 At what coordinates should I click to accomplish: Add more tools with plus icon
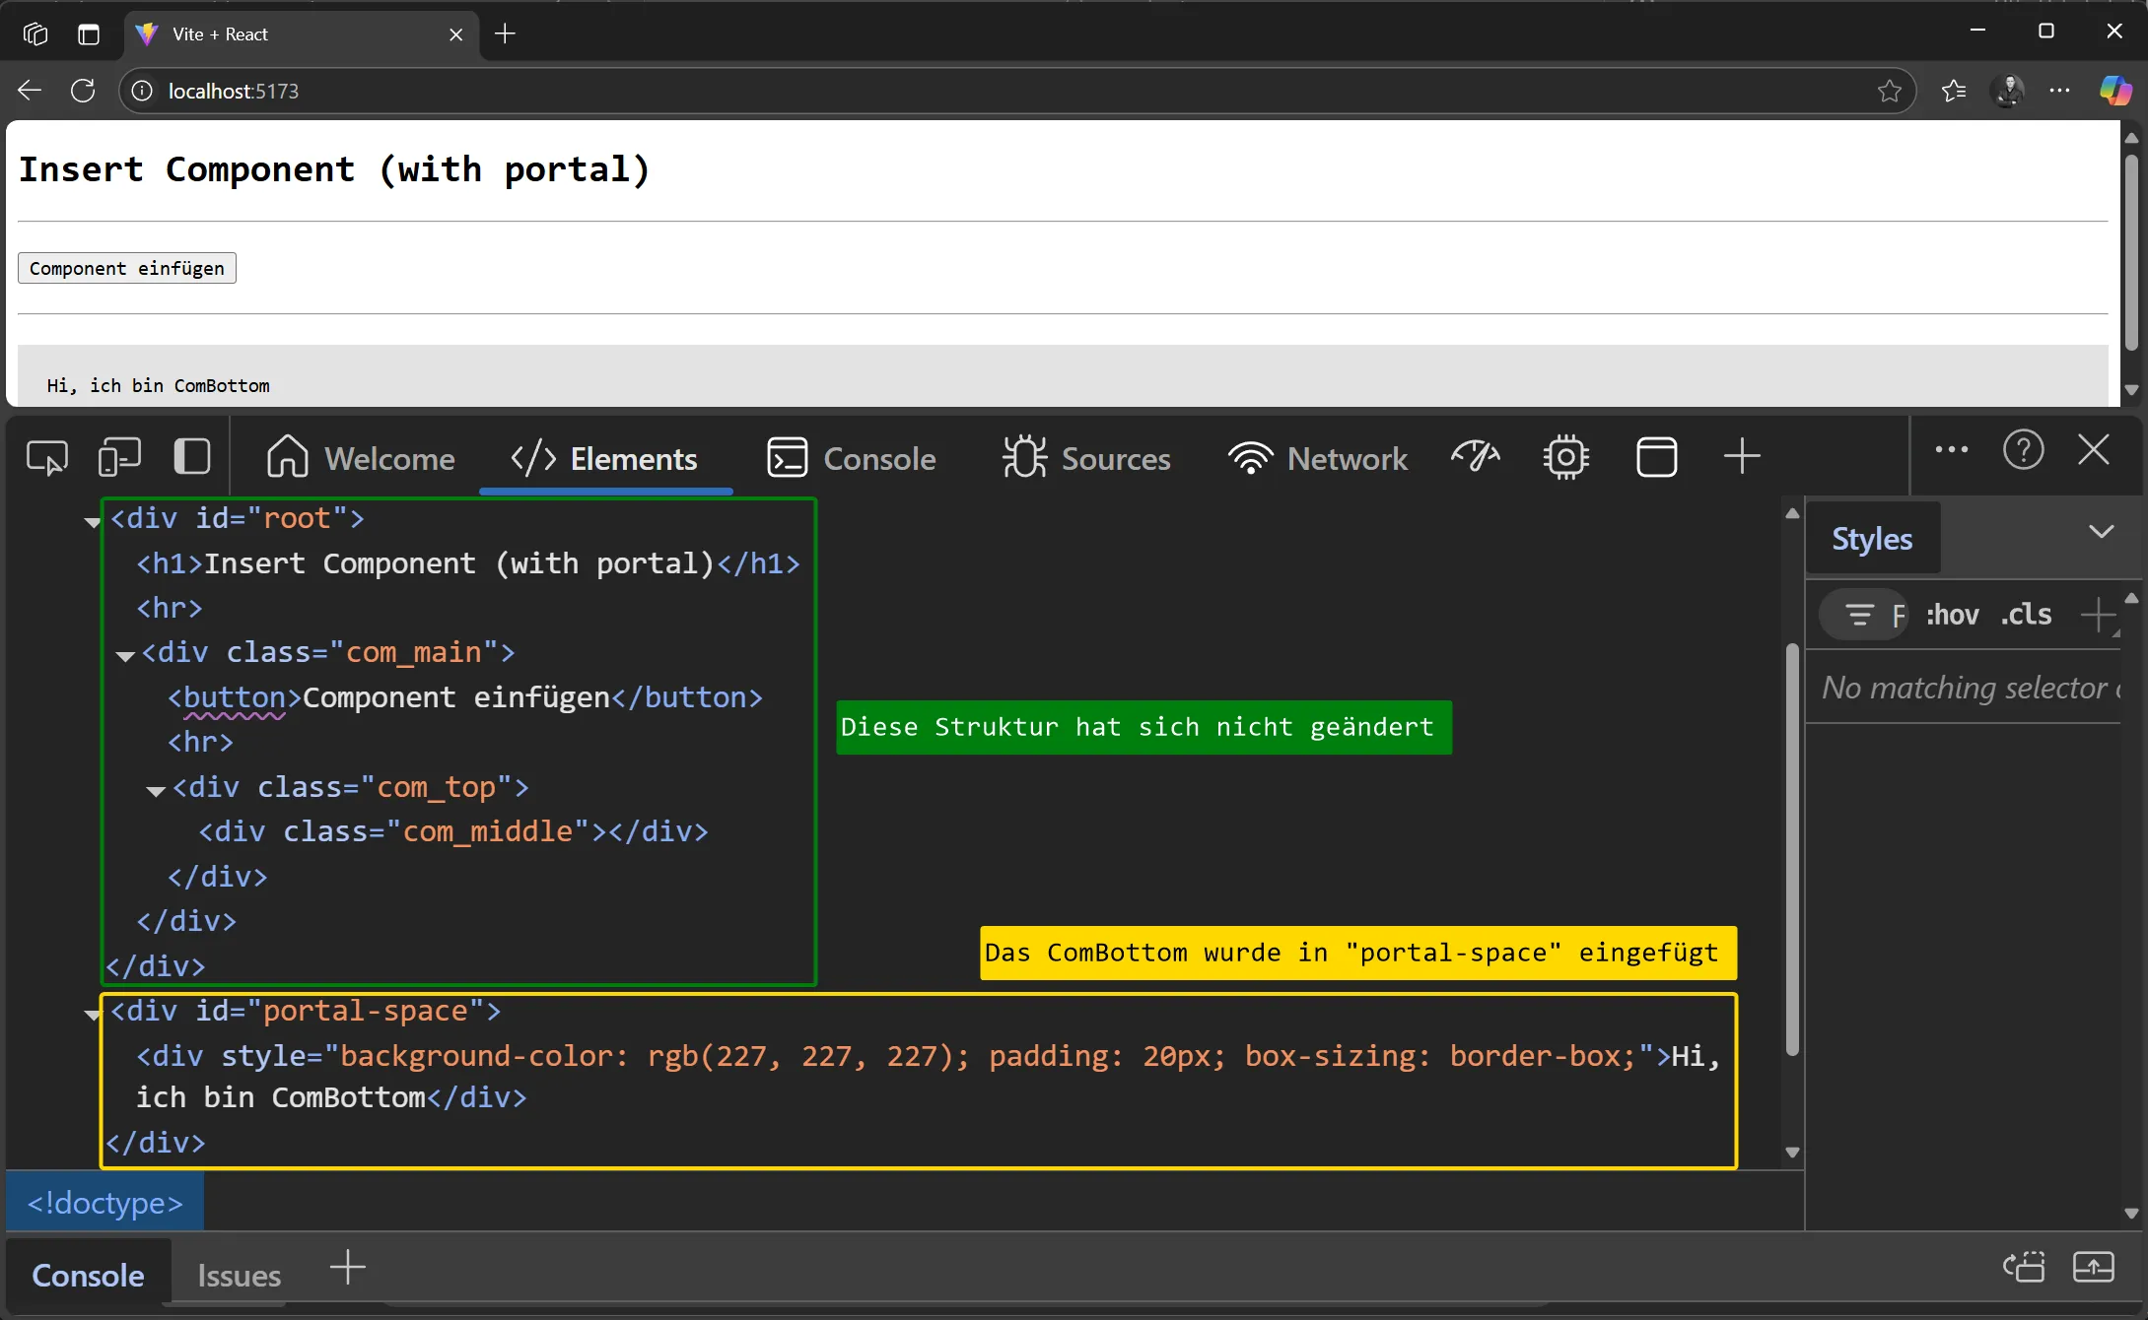1742,456
